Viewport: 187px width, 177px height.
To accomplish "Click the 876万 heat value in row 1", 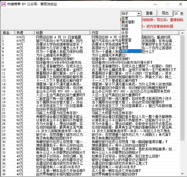I will tap(21, 37).
